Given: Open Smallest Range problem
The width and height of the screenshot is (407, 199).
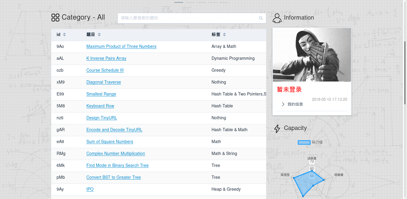Looking at the screenshot, I should pyautogui.click(x=101, y=94).
